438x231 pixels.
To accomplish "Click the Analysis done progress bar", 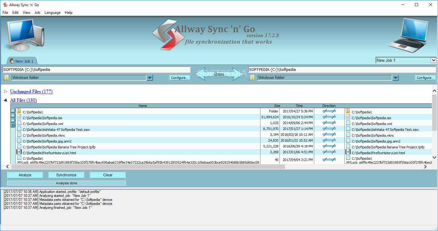I will point(66,183).
